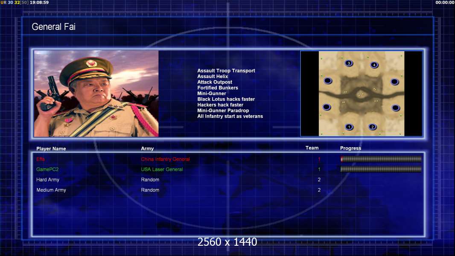Click the Player Name column header
The image size is (455, 256).
pos(51,149)
